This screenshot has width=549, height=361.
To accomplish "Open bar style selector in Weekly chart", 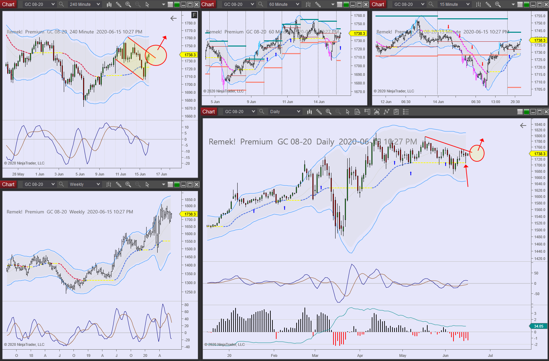I will (109, 184).
